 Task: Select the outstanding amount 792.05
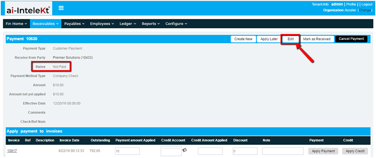95,151
